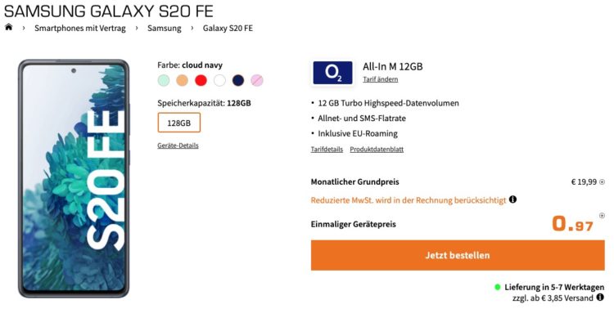The height and width of the screenshot is (309, 614).
Task: Click the footnote icon above 0.97 price
Action: 602,216
